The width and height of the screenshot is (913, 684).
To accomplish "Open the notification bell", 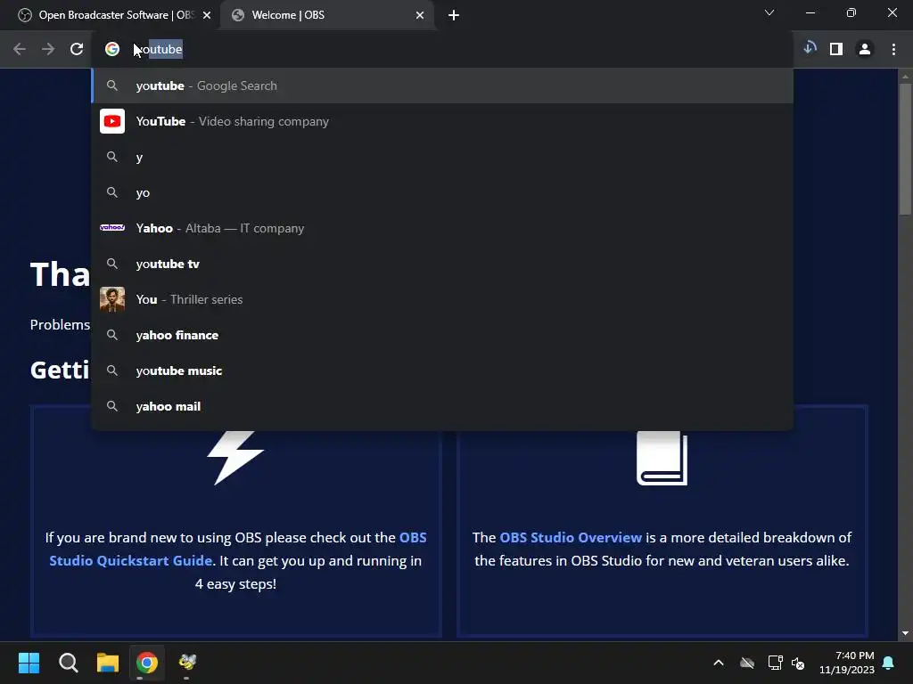I will coord(889,663).
